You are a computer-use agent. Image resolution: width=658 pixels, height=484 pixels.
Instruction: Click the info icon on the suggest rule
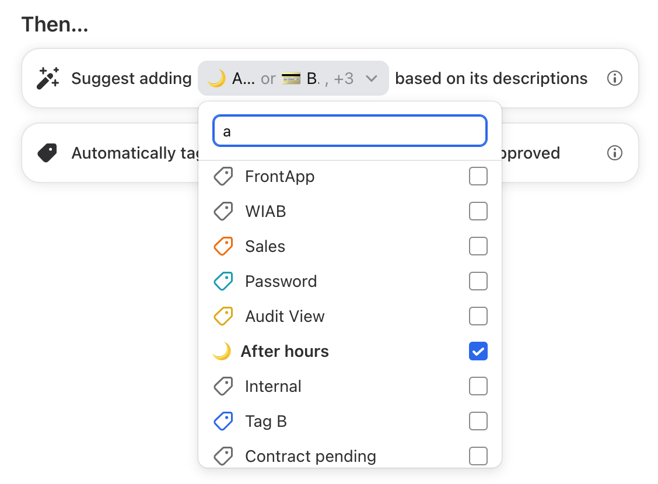point(614,78)
